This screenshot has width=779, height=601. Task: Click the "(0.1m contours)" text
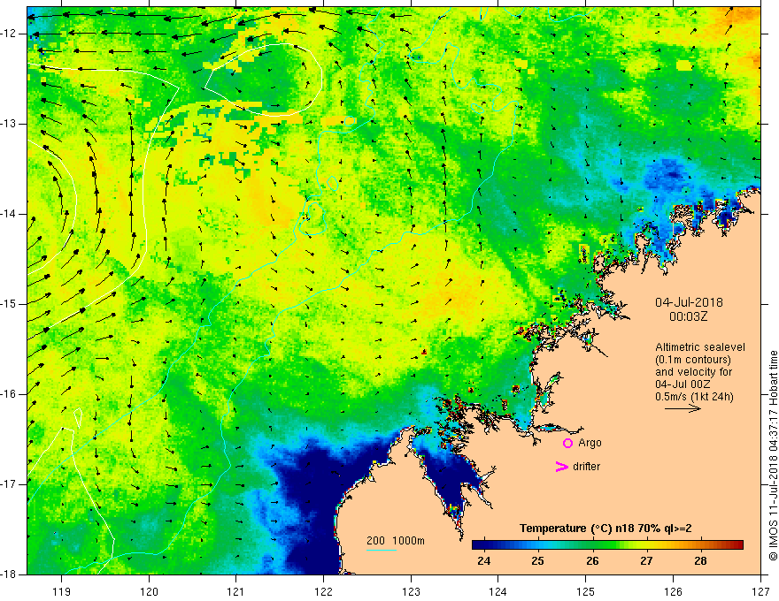pyautogui.click(x=693, y=360)
